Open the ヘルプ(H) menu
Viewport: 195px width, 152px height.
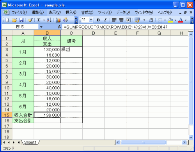165,12
